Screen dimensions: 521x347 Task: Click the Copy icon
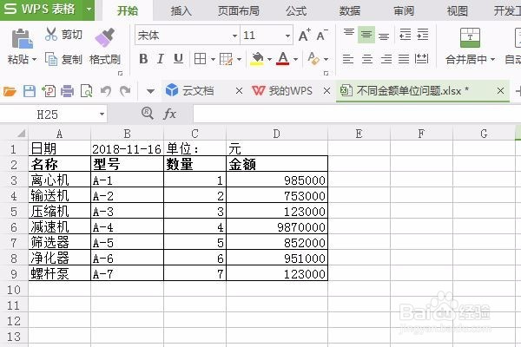tap(51, 59)
